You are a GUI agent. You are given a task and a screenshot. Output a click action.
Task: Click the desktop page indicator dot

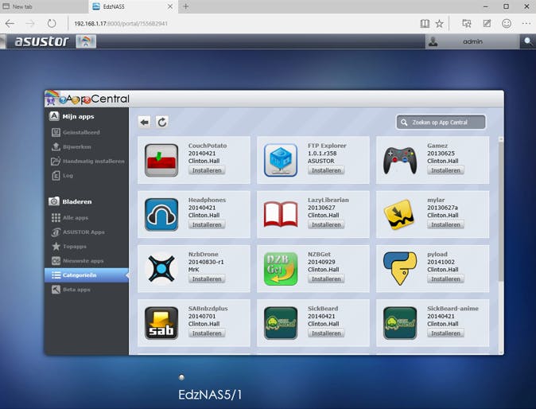[x=181, y=377]
